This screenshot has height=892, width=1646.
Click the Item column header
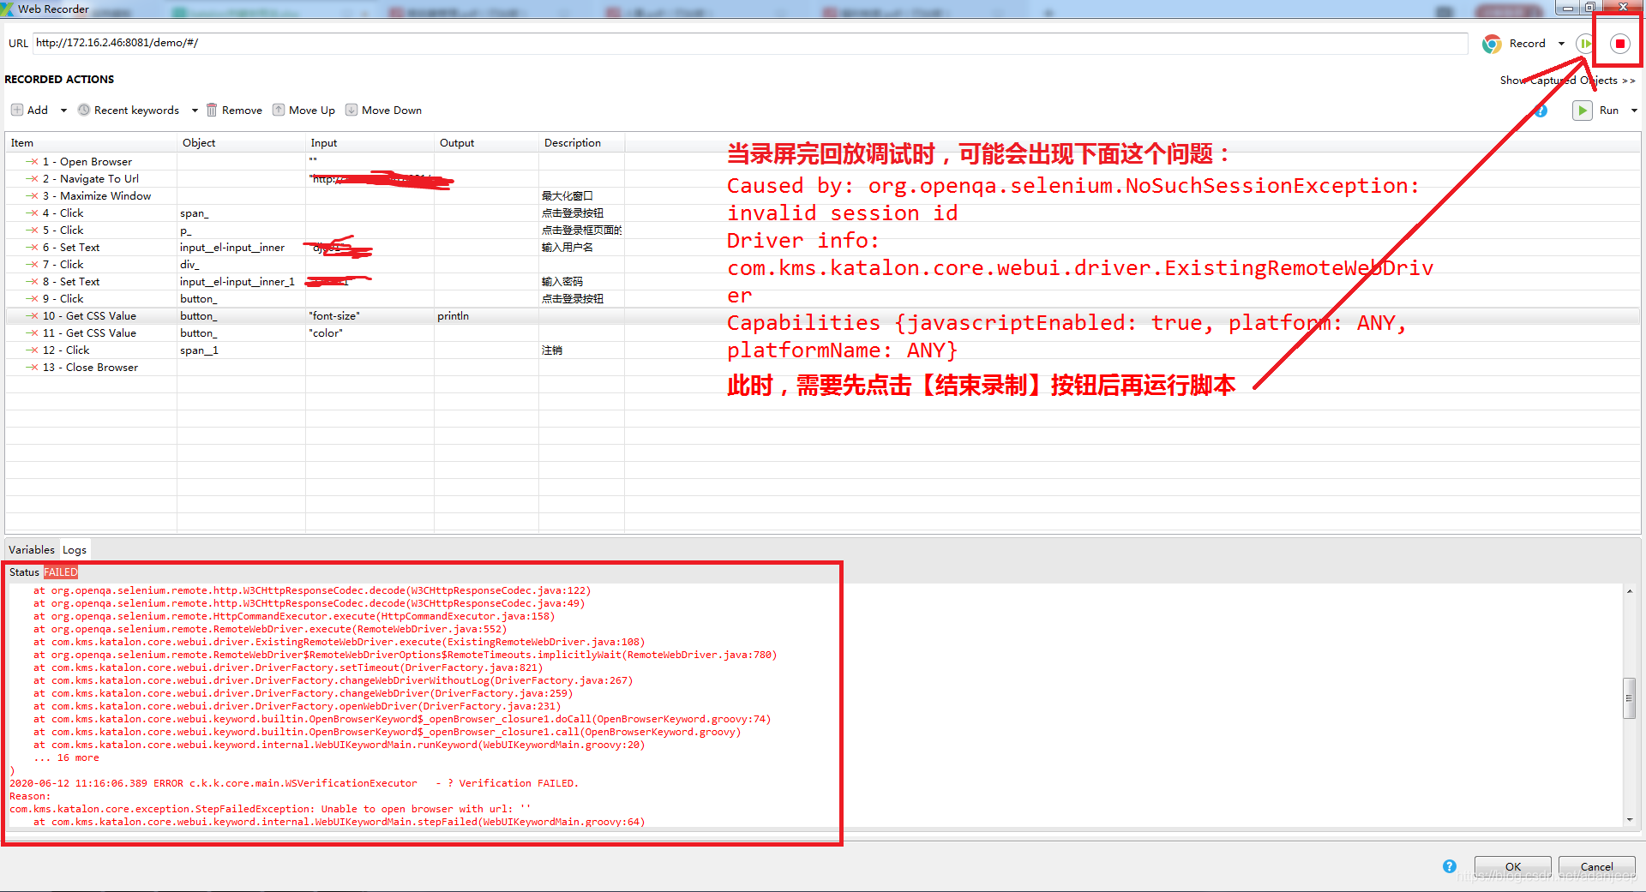[92, 143]
